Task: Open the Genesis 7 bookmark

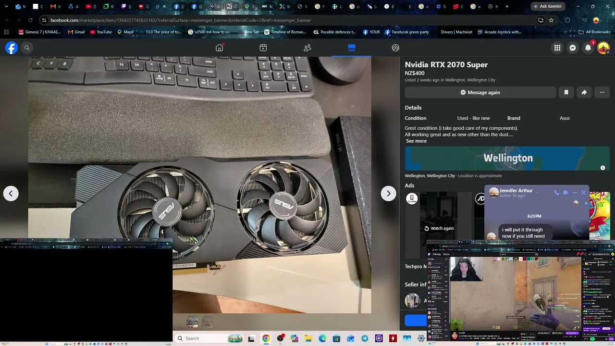Action: tap(39, 32)
